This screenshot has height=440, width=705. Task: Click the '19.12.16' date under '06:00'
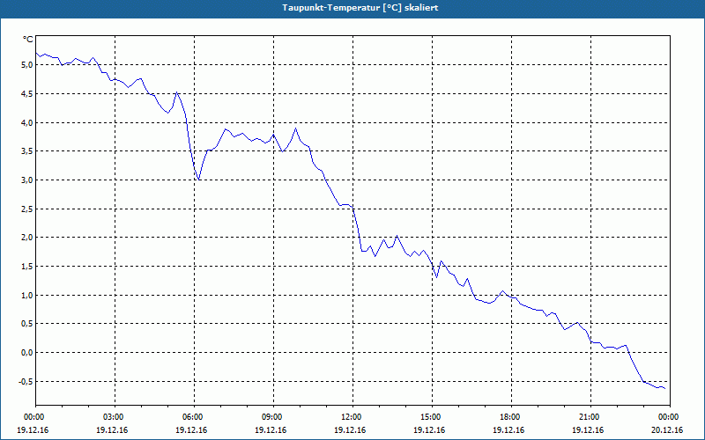coord(191,430)
